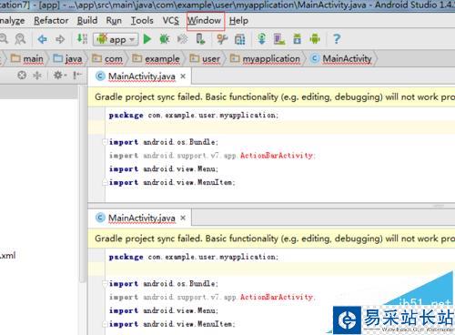
Task: Open the Build menu
Action: click(x=87, y=21)
